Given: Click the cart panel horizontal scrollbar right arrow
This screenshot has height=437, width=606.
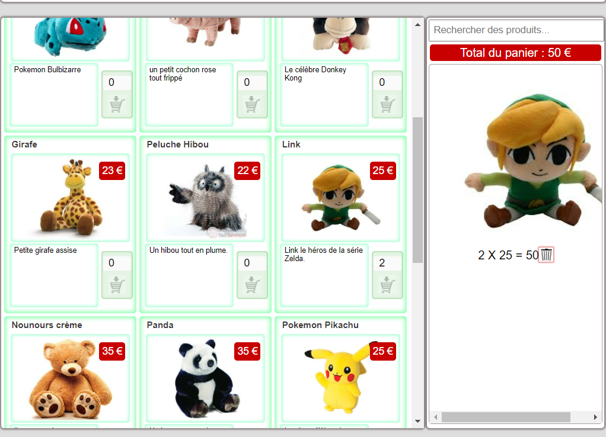Looking at the screenshot, I should [595, 417].
